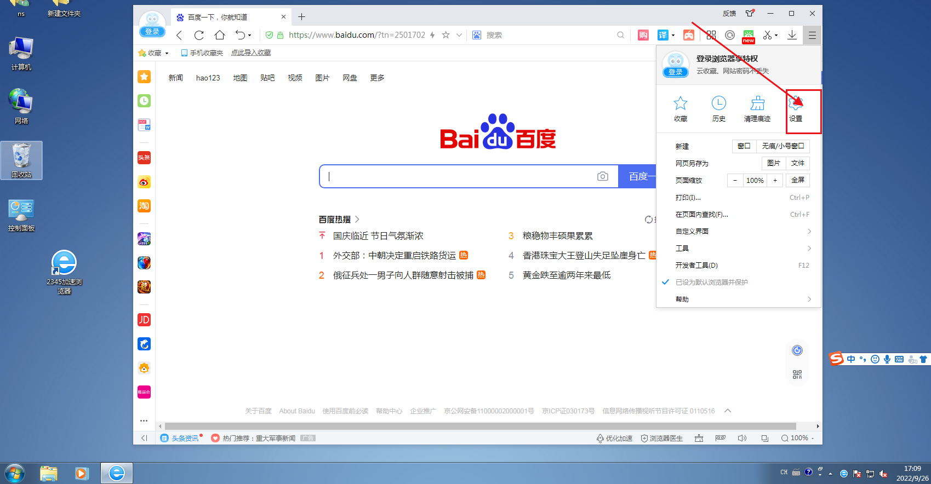
Task: Save page as 图片 button
Action: 774,163
